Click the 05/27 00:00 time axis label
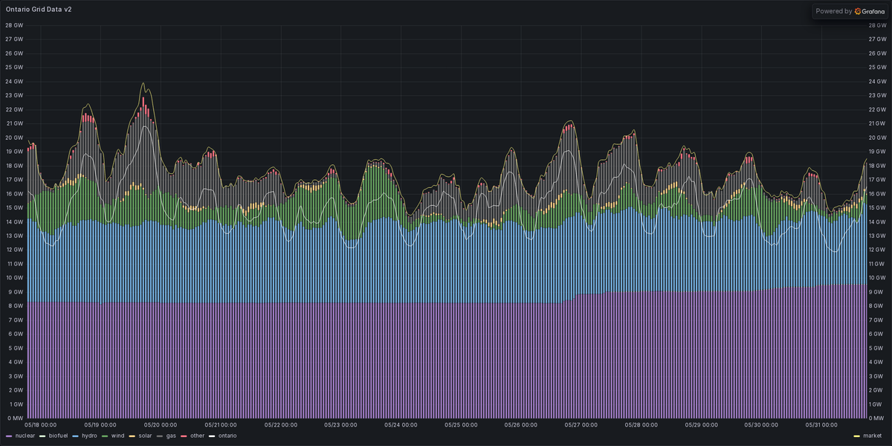 click(x=581, y=425)
